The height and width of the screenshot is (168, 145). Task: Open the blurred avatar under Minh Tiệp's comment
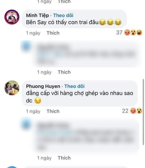[x=26, y=46]
